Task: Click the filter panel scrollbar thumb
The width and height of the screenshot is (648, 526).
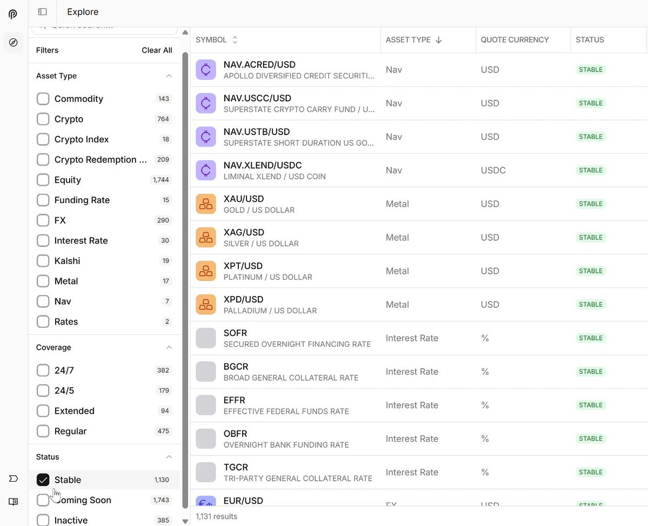Action: coord(185,281)
